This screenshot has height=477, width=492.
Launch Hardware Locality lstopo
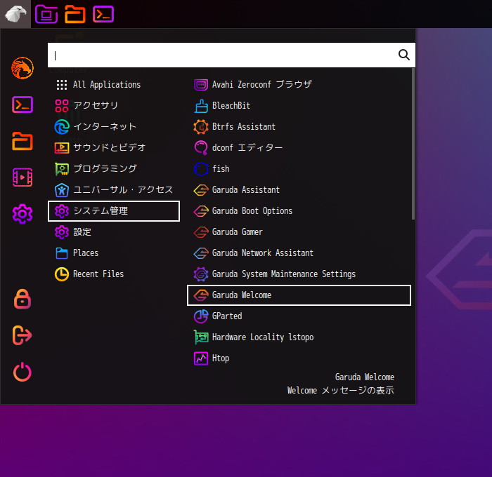[299, 337]
